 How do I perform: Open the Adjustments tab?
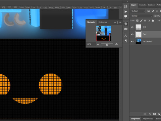point(148,119)
